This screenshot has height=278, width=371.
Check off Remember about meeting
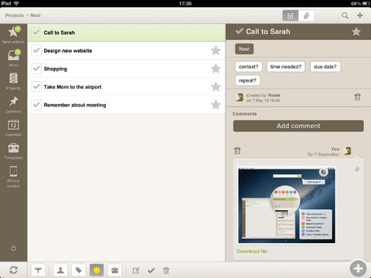pyautogui.click(x=36, y=105)
